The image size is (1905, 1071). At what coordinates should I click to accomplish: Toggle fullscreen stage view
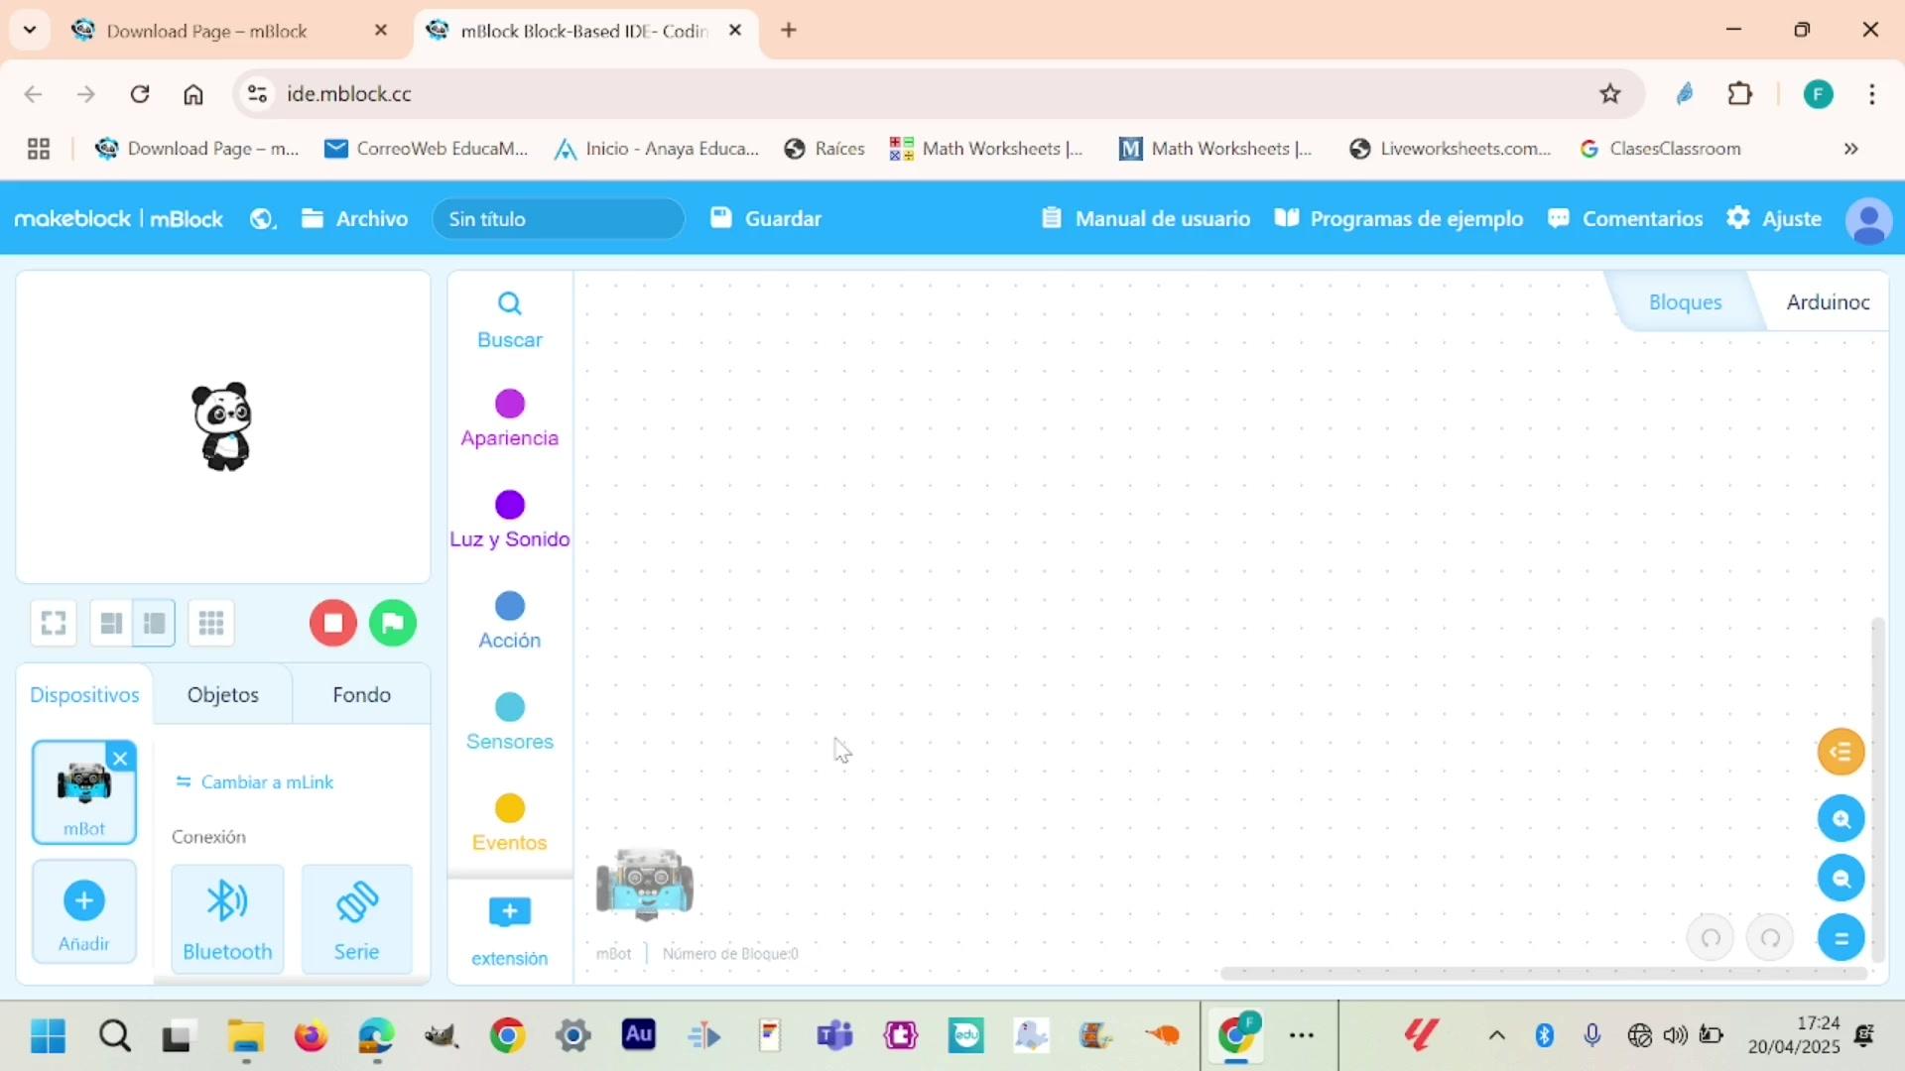pos(54,624)
